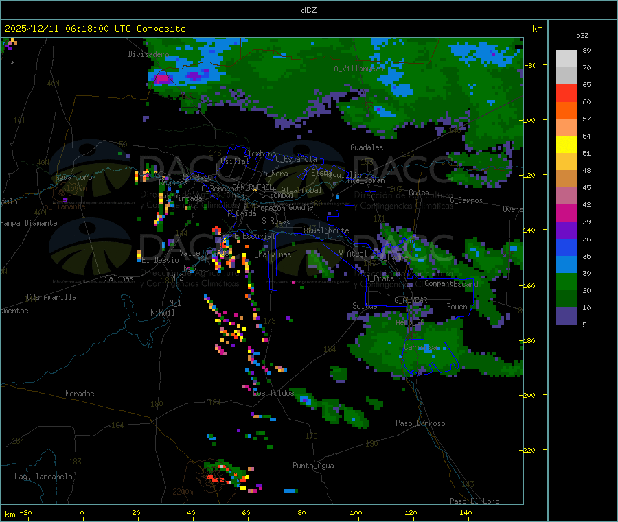Click the Agua_Toro map label
This screenshot has height=522, width=618.
point(73,177)
